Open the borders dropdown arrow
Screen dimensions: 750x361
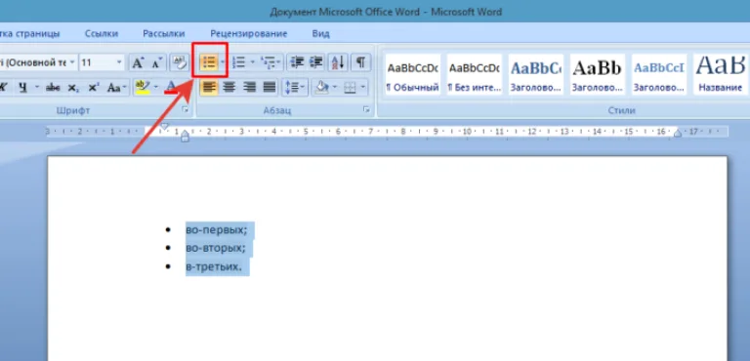[363, 87]
